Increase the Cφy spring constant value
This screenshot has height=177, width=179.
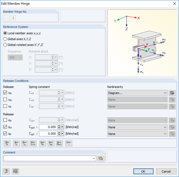point(59,126)
